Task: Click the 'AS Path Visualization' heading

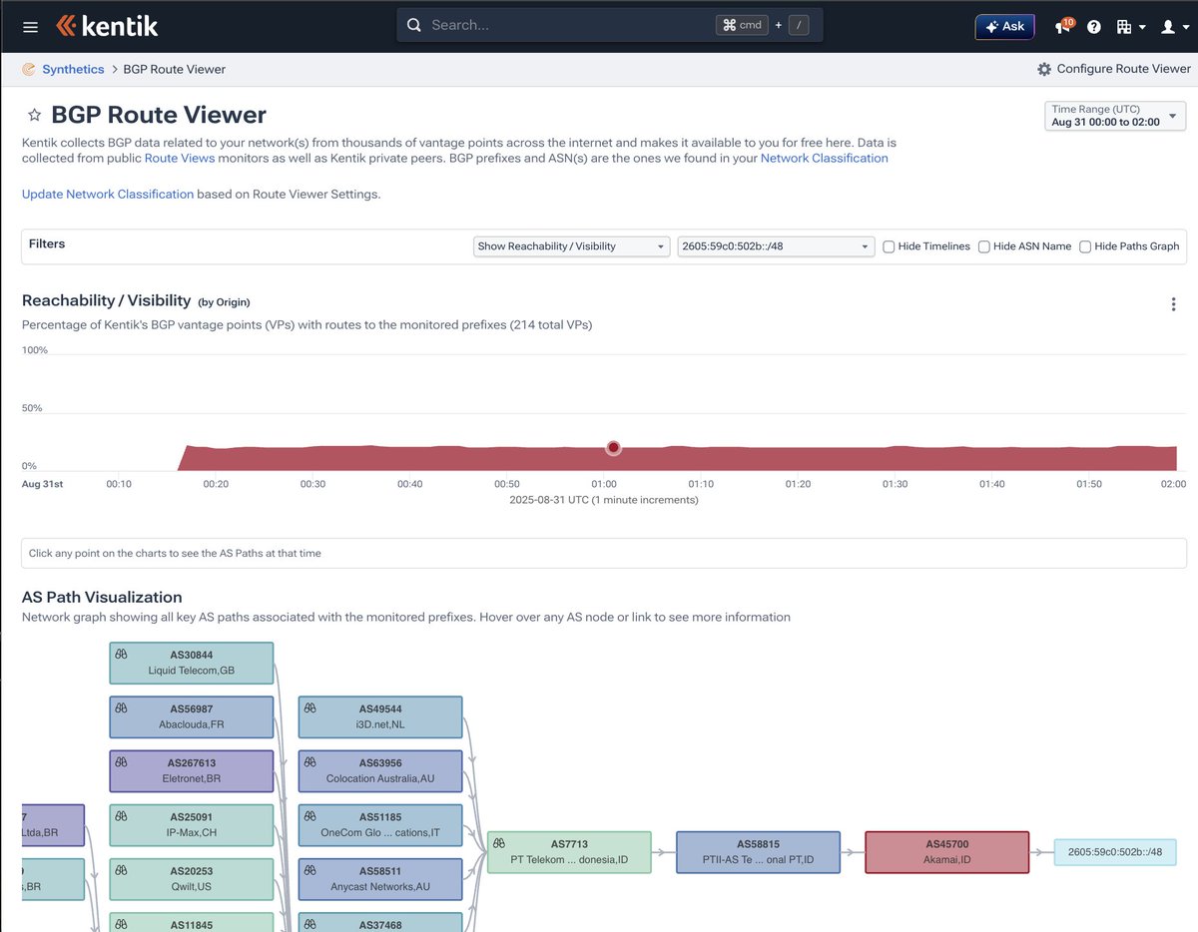Action: click(102, 597)
